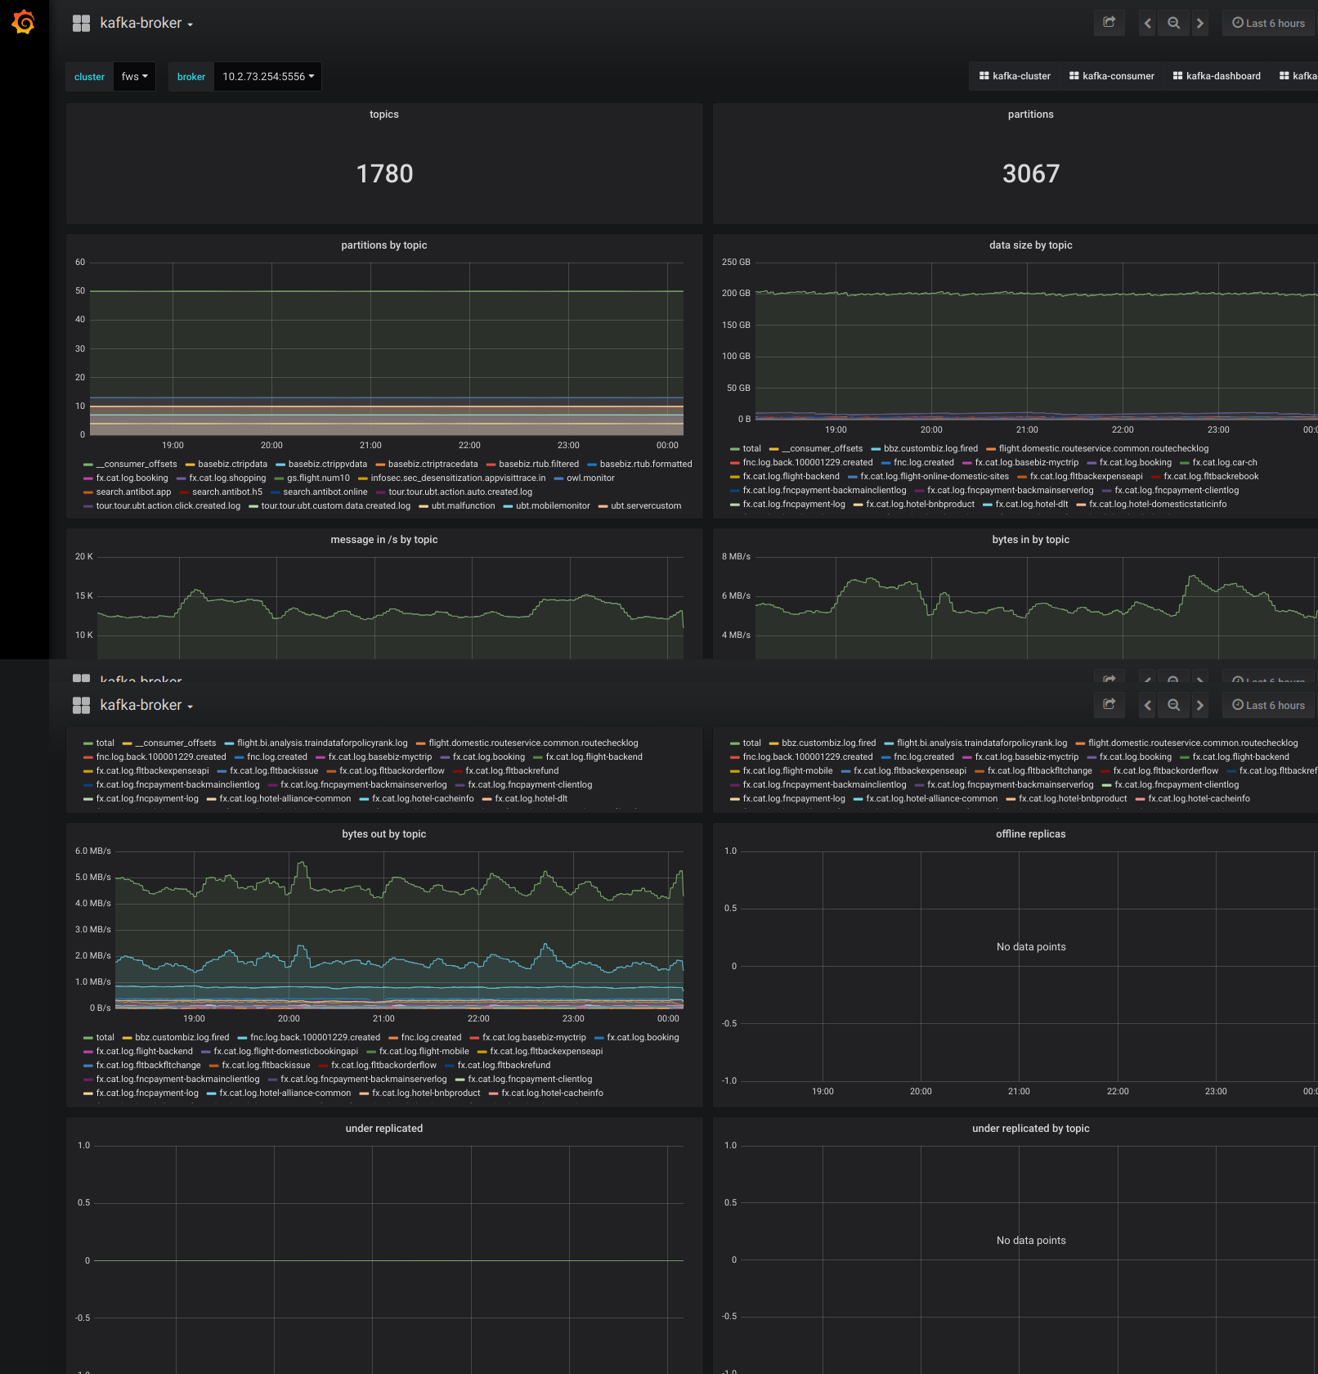Click the cluster variable label
This screenshot has width=1318, height=1374.
89,77
